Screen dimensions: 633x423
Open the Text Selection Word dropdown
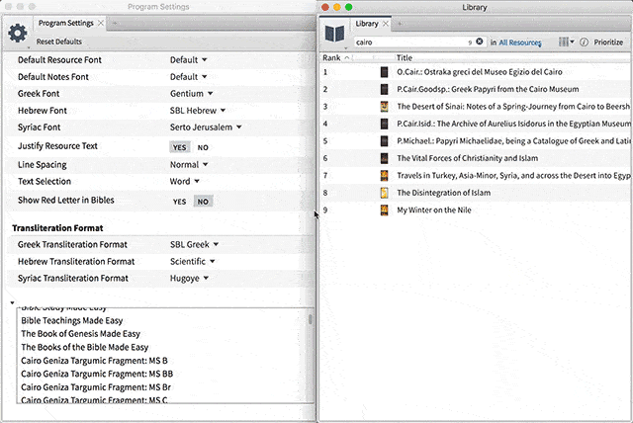185,182
